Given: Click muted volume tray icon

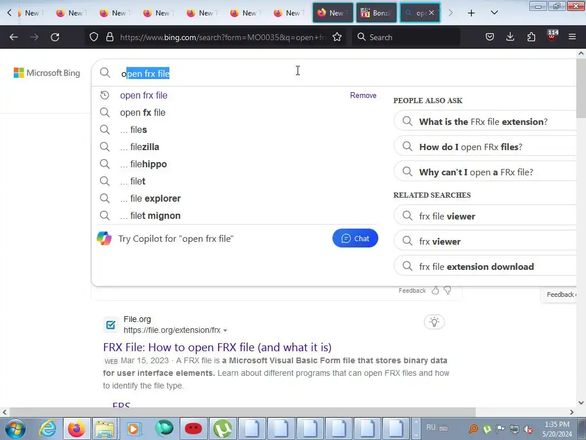Looking at the screenshot, I should pos(528,429).
